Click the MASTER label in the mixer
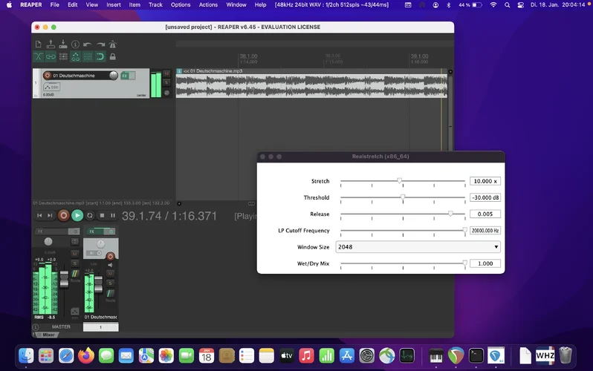This screenshot has width=593, height=371. [x=61, y=326]
